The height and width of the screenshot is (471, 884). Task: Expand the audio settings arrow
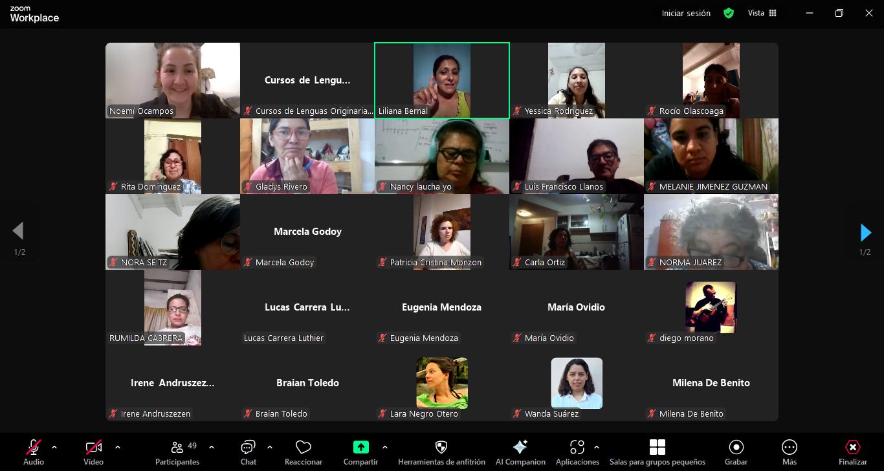(x=54, y=447)
